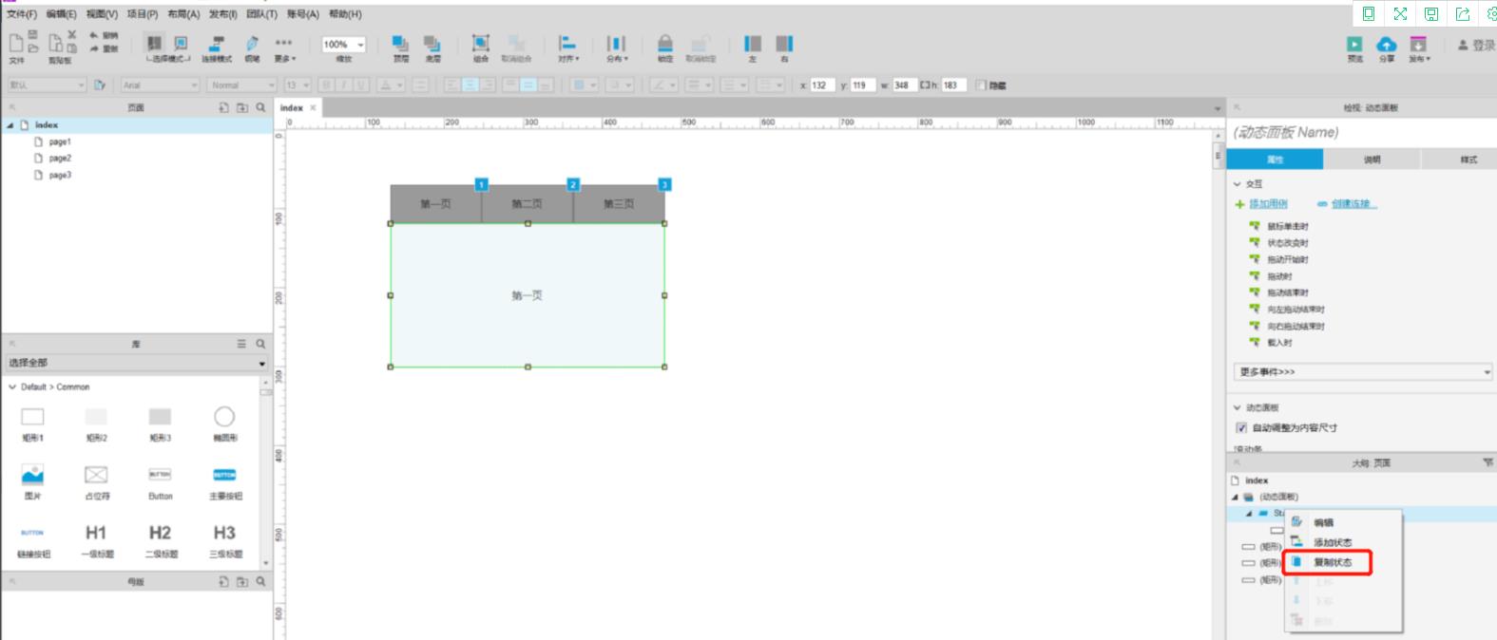Click the x position input field
Image resolution: width=1497 pixels, height=640 pixels.
pos(821,85)
